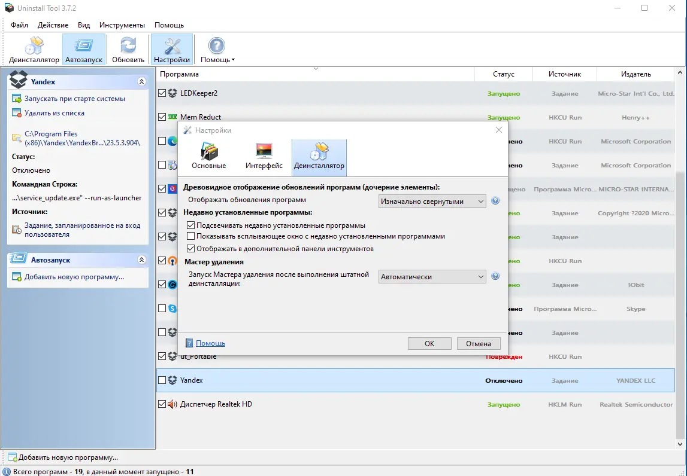
Task: Toggle Подсвечивать недавно установленные программы checkbox
Action: [190, 225]
